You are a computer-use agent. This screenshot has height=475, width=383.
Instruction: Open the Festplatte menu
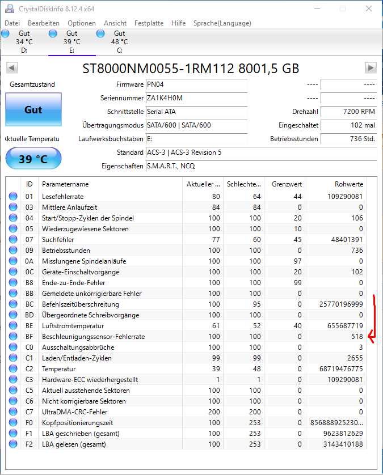click(x=149, y=23)
